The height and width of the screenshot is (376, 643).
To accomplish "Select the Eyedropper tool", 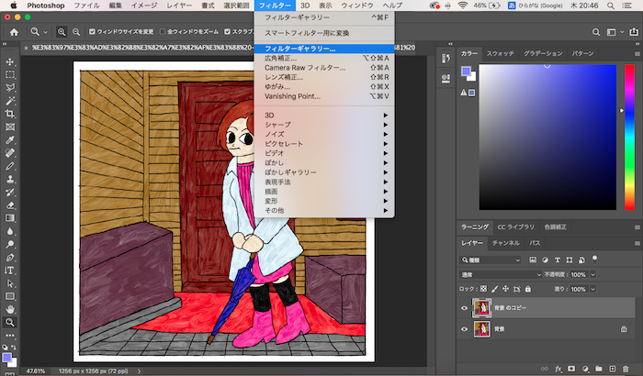I will click(x=10, y=140).
